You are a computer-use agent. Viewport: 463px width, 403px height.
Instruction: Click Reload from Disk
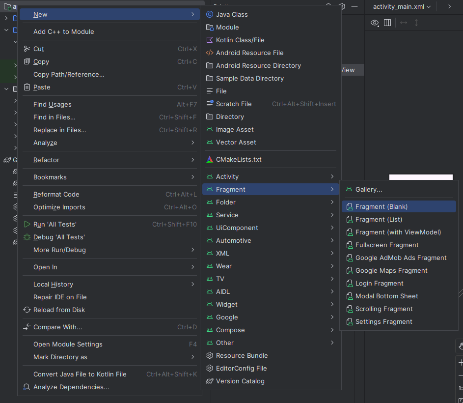point(110,310)
